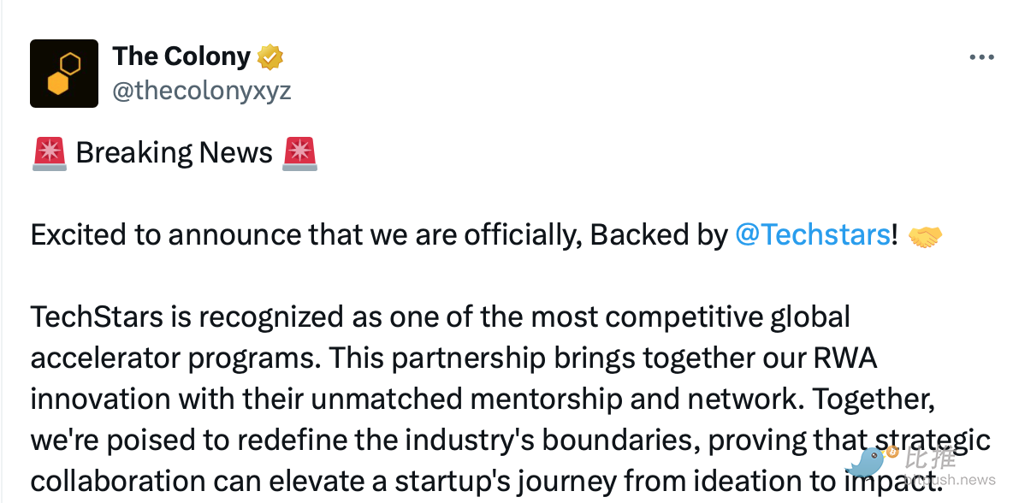Open the @thecolonyxyz handle
The height and width of the screenshot is (503, 1013).
(202, 91)
